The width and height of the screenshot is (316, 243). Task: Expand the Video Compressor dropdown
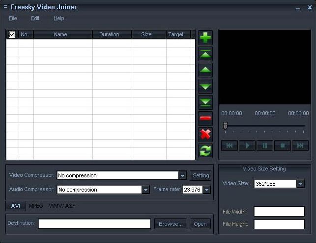[182, 175]
